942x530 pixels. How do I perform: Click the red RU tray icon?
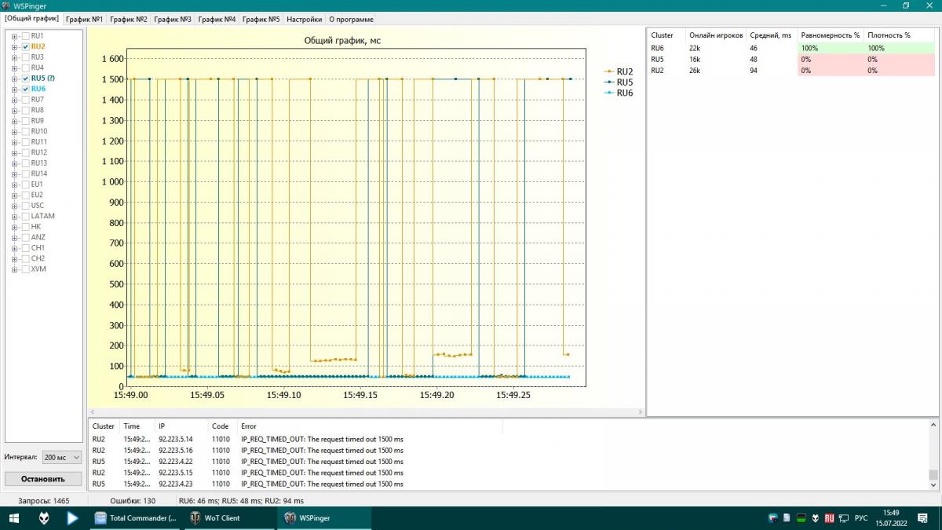pyautogui.click(x=828, y=518)
